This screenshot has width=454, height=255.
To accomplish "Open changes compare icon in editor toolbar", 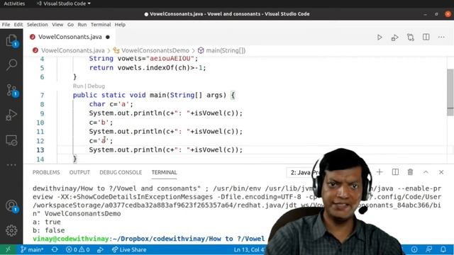I will pos(410,38).
